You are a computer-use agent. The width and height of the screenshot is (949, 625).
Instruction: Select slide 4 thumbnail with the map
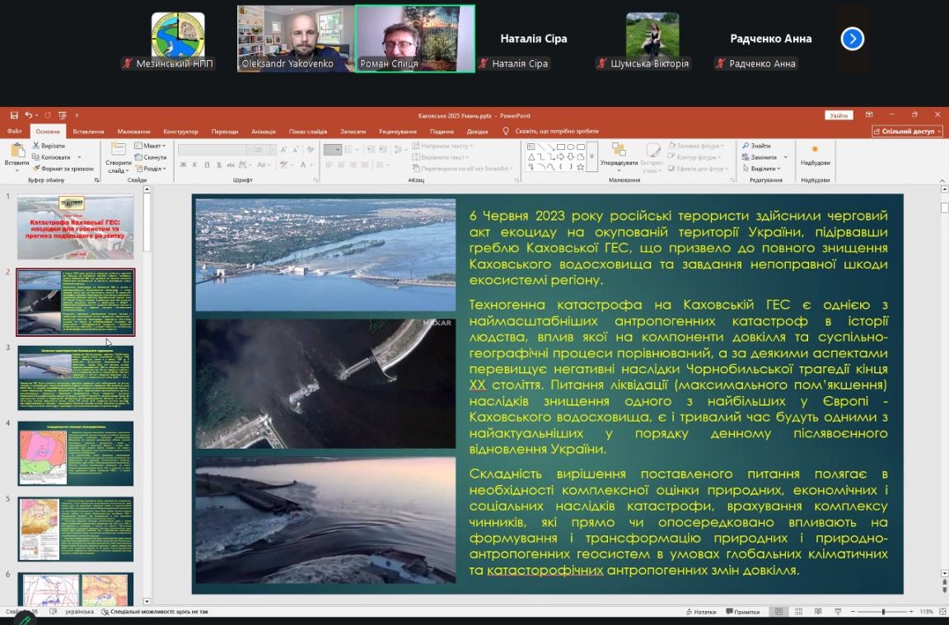coord(76,453)
